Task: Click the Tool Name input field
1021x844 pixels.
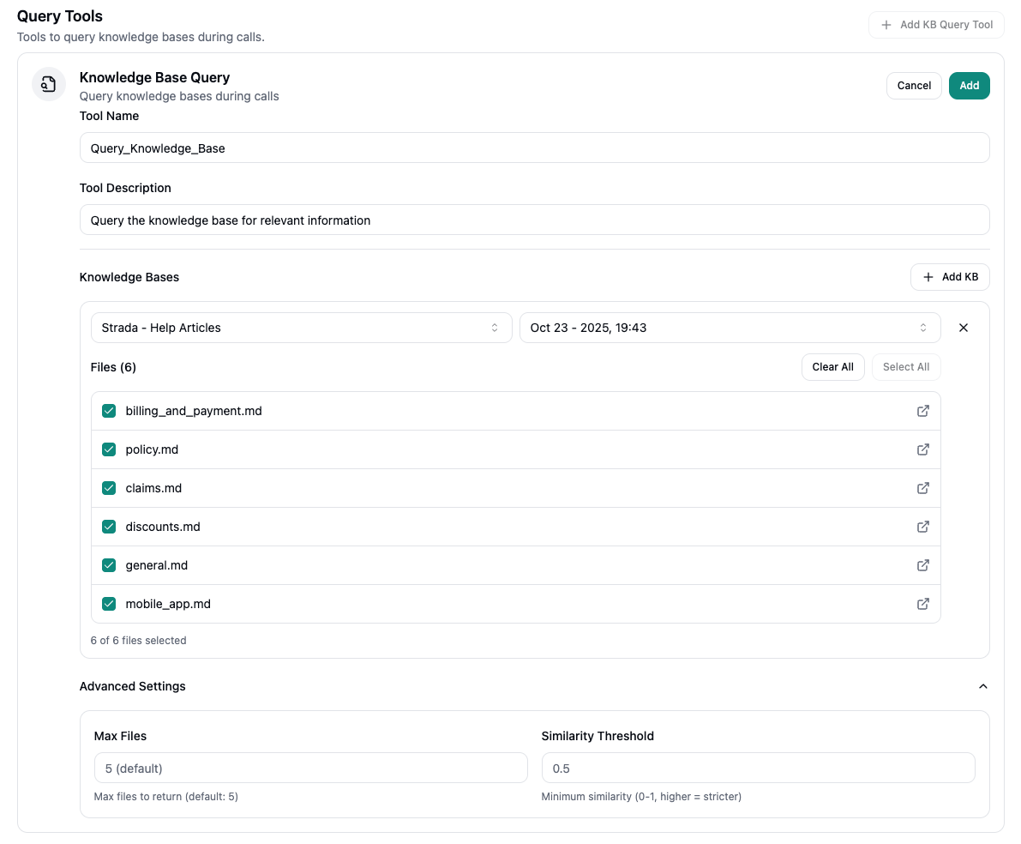Action: coord(534,148)
